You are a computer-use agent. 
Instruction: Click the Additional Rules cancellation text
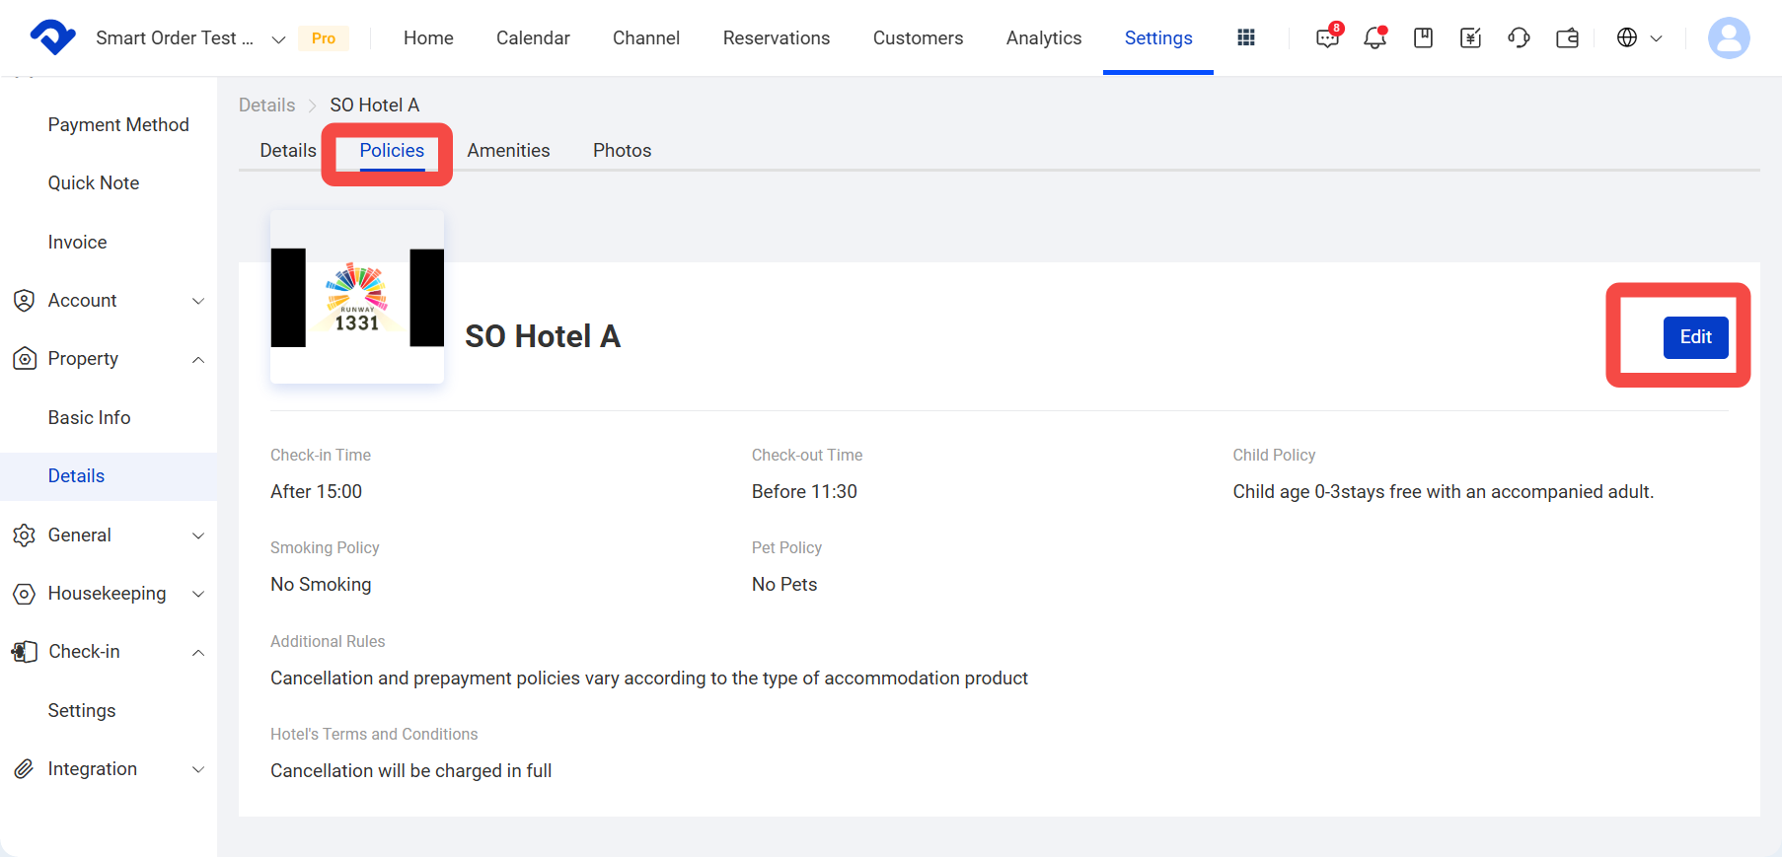click(x=649, y=678)
